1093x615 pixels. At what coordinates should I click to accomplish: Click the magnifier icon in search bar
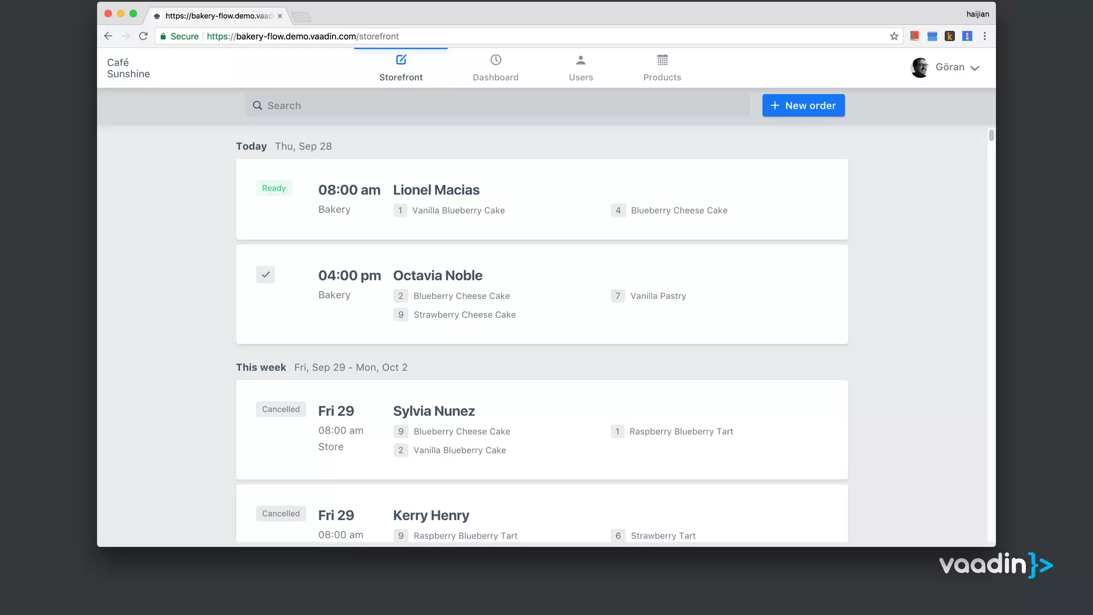coord(257,106)
